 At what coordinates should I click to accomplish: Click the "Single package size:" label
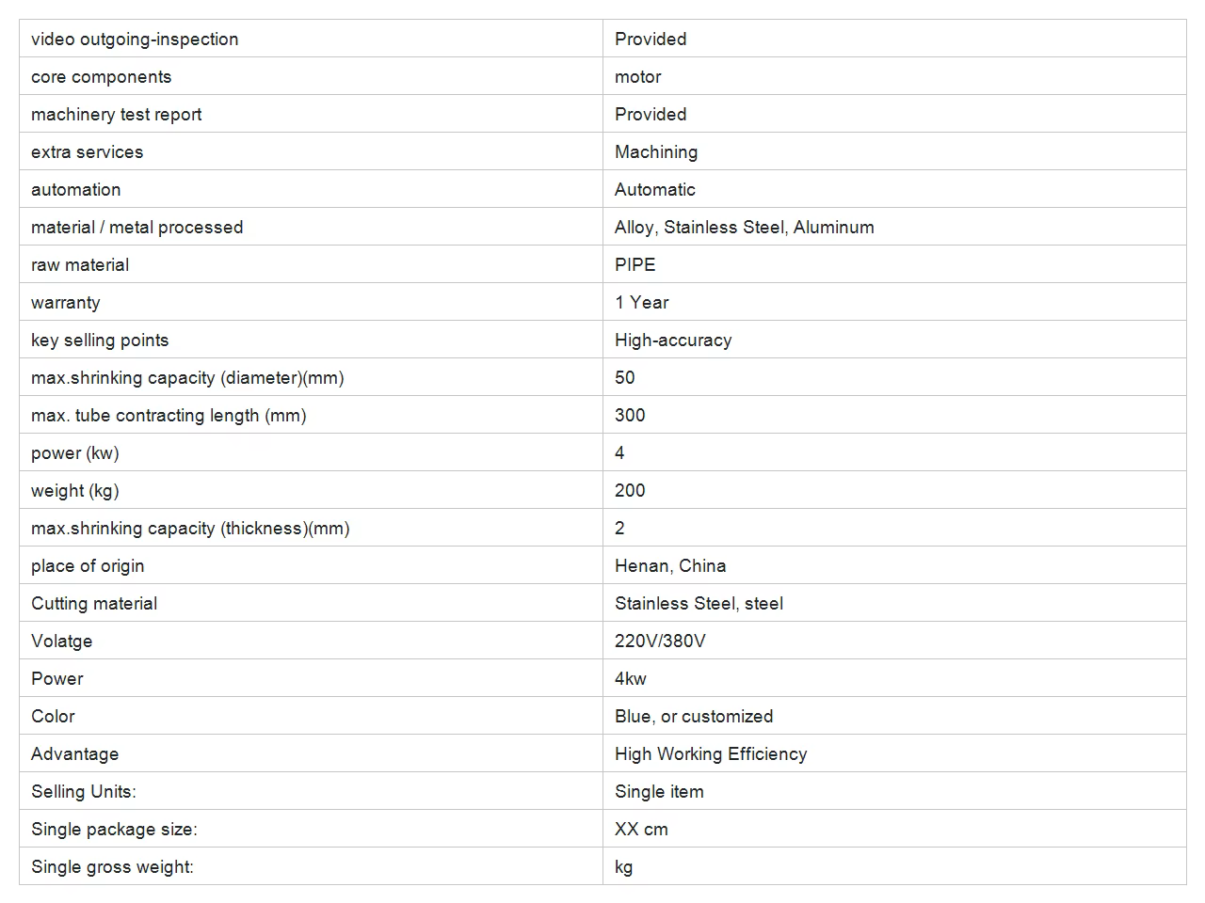pos(114,829)
